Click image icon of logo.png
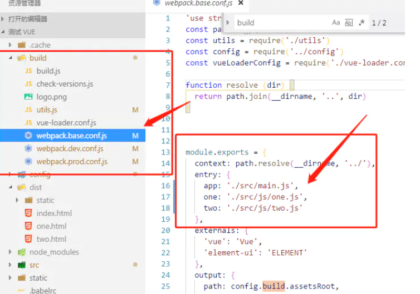420x294 pixels. [x=28, y=97]
